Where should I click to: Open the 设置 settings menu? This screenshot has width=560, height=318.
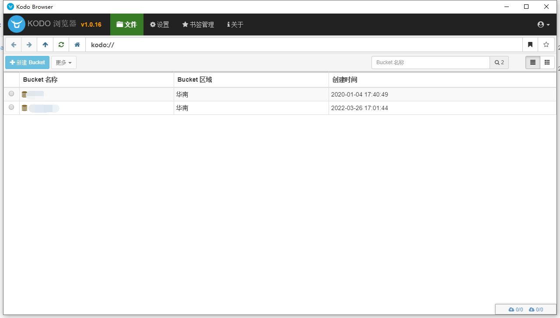coord(160,25)
